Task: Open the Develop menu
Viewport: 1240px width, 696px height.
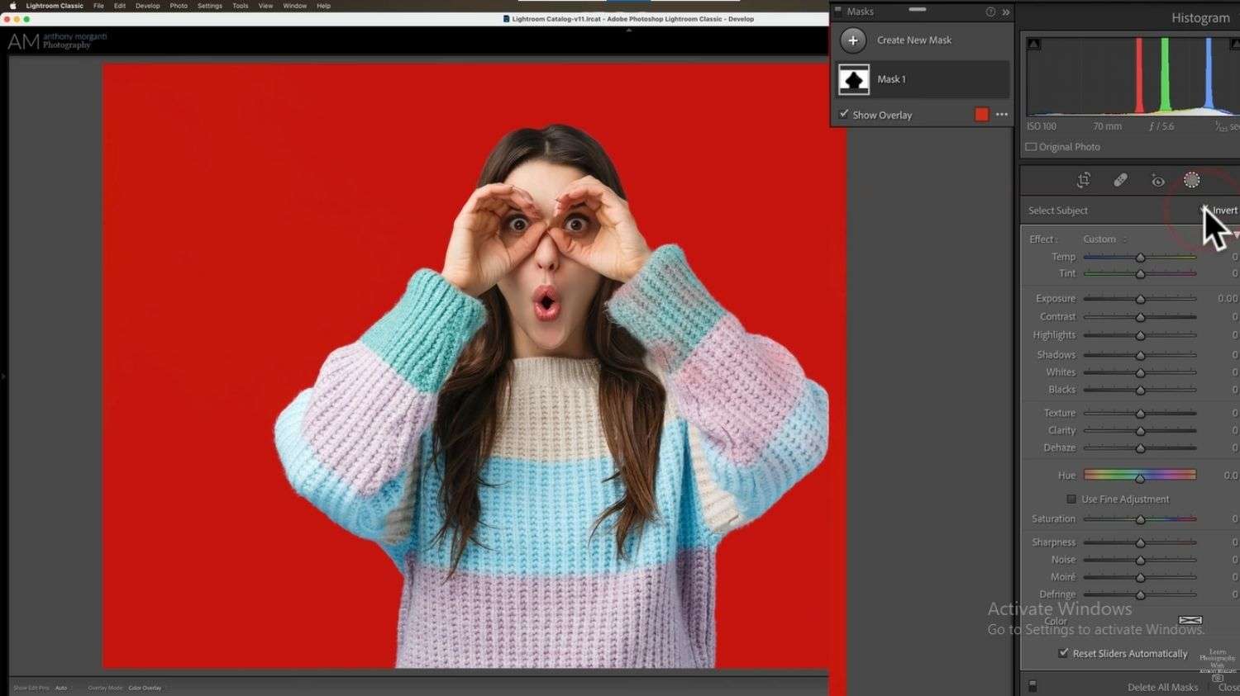Action: coord(147,6)
